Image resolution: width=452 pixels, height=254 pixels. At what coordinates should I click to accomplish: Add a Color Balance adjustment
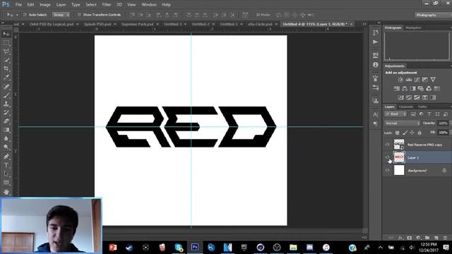coord(405,88)
